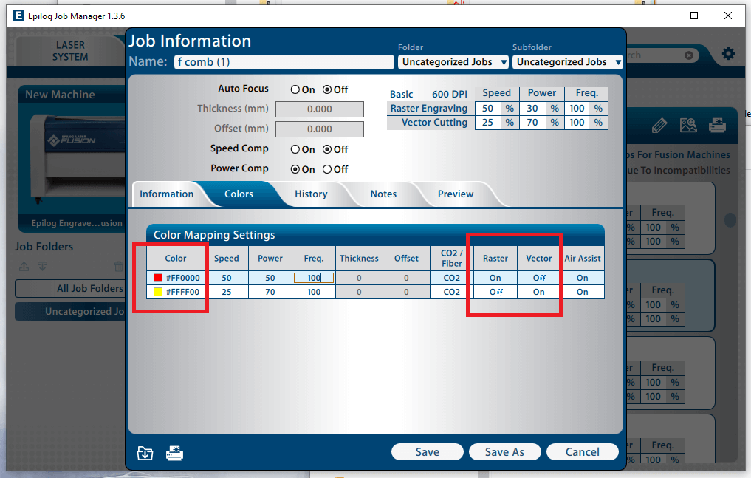The height and width of the screenshot is (478, 751).
Task: Click the red #FF0000 color swatch
Action: click(x=157, y=278)
